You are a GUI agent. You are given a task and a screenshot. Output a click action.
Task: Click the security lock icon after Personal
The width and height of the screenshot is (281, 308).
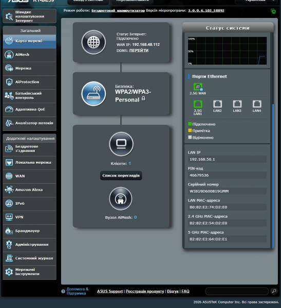pyautogui.click(x=143, y=98)
